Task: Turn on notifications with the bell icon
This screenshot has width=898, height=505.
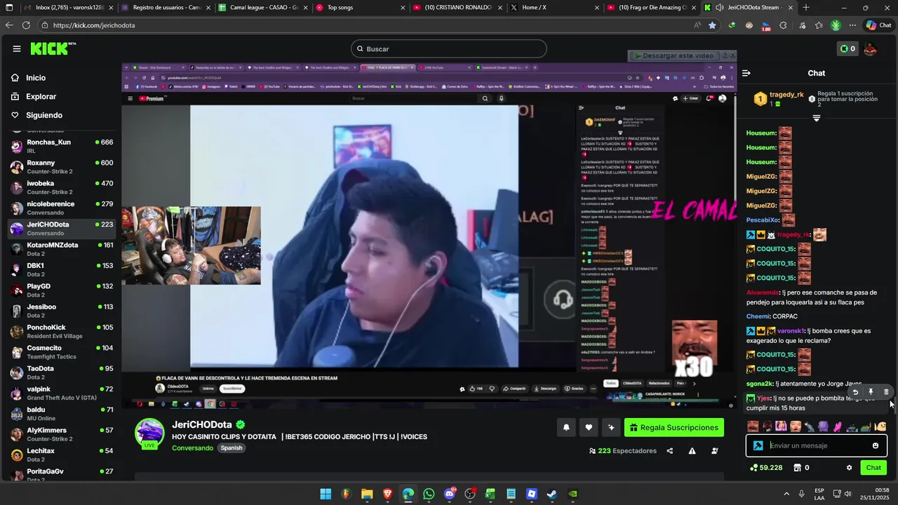Action: tap(566, 427)
